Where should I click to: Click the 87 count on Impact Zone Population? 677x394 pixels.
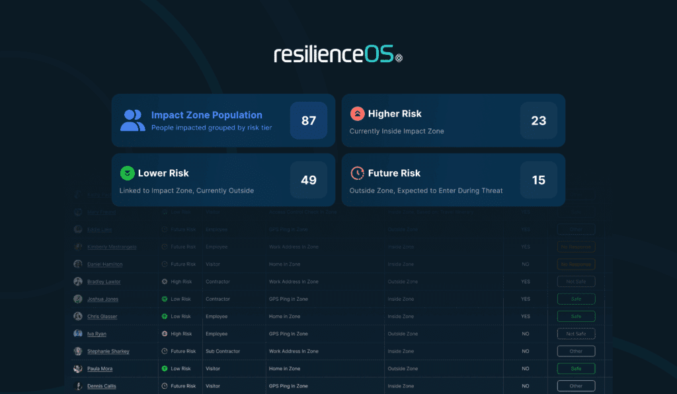pyautogui.click(x=308, y=120)
